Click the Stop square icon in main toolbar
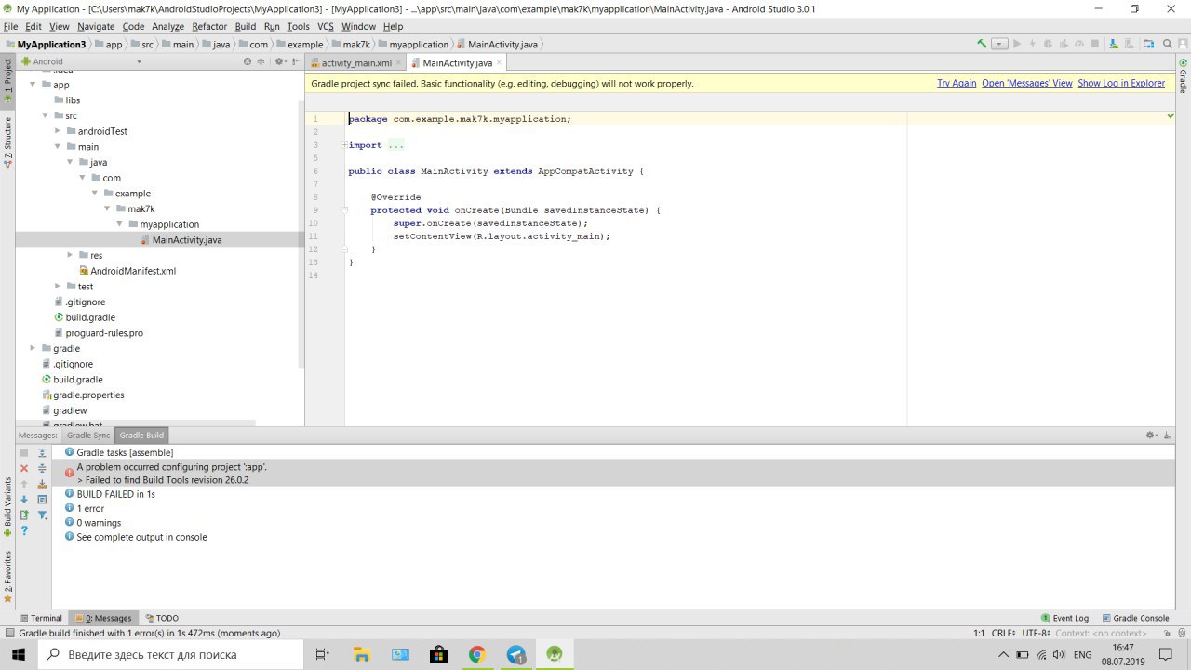This screenshot has width=1191, height=670. [1095, 44]
